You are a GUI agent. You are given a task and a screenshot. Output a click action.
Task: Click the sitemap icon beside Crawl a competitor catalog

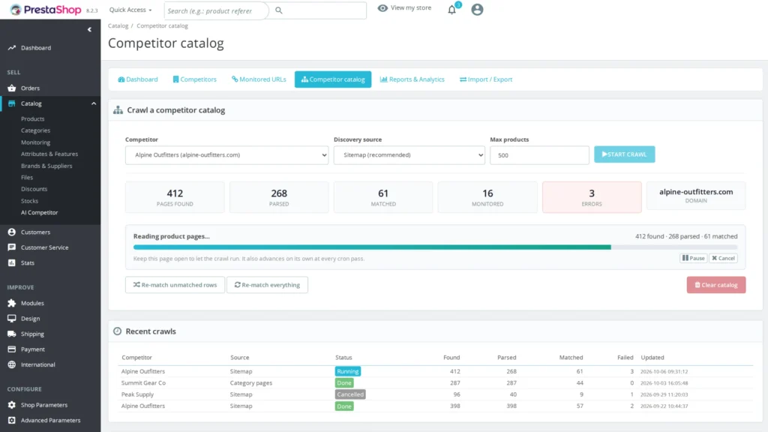tap(118, 110)
